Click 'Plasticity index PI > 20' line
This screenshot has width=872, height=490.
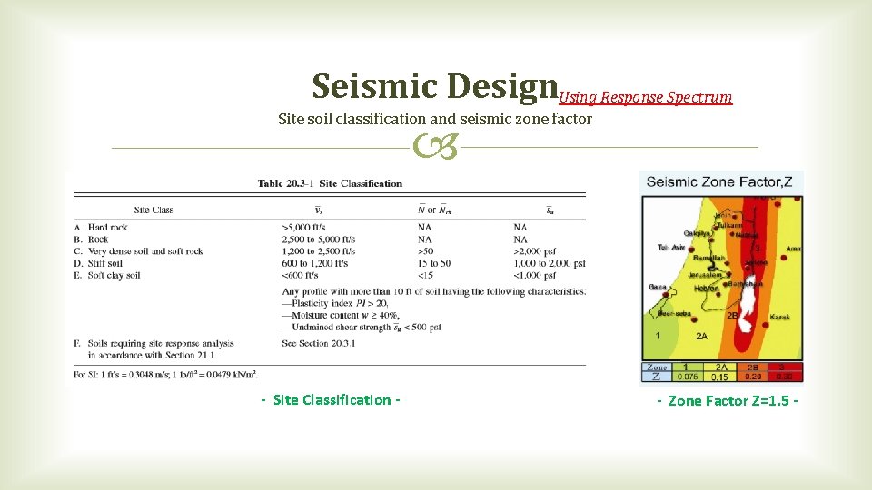pyautogui.click(x=335, y=303)
